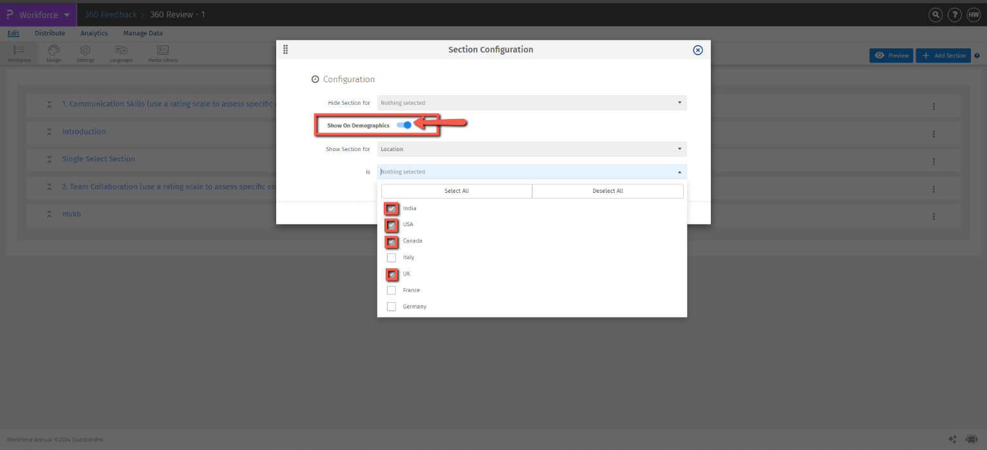Collapse the 'is' values dropdown
The height and width of the screenshot is (450, 987).
532,172
